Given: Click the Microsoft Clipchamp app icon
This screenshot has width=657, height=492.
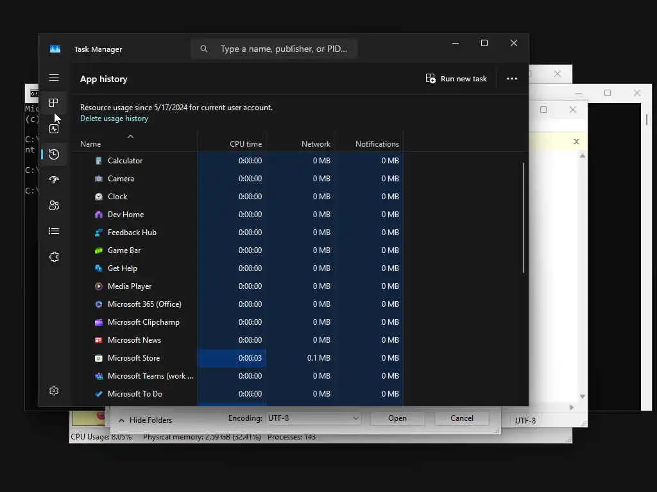Looking at the screenshot, I should coord(98,322).
